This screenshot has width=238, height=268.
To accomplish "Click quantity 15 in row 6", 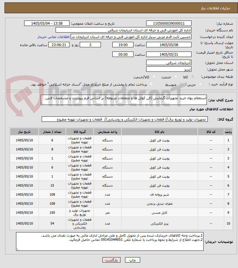I will coord(52,185).
